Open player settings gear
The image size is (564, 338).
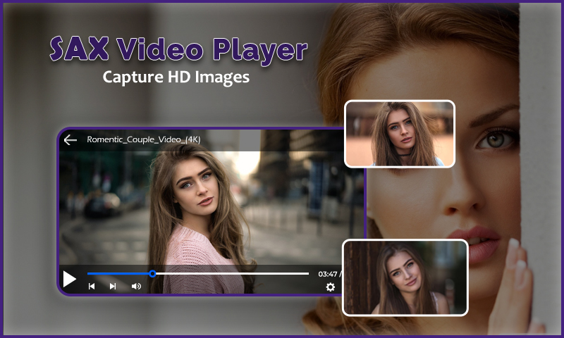330,287
